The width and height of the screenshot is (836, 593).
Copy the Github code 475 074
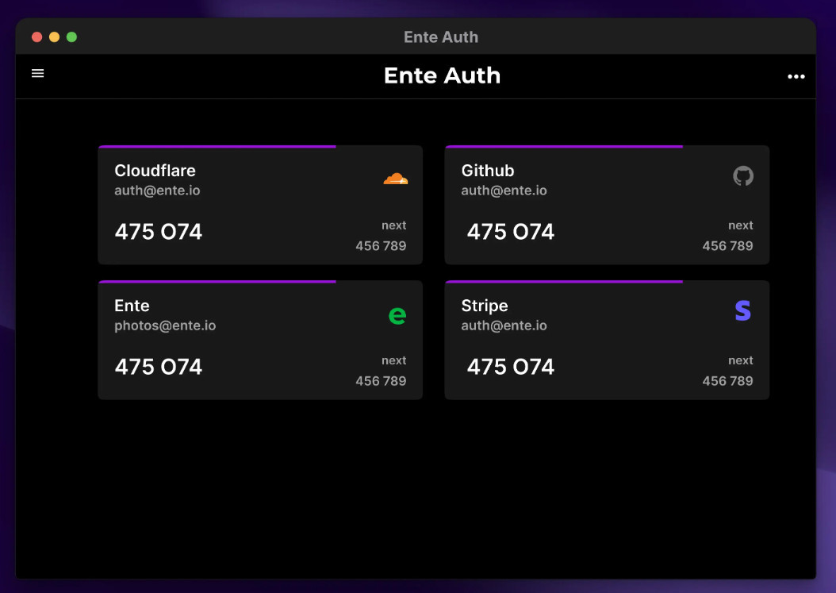511,232
